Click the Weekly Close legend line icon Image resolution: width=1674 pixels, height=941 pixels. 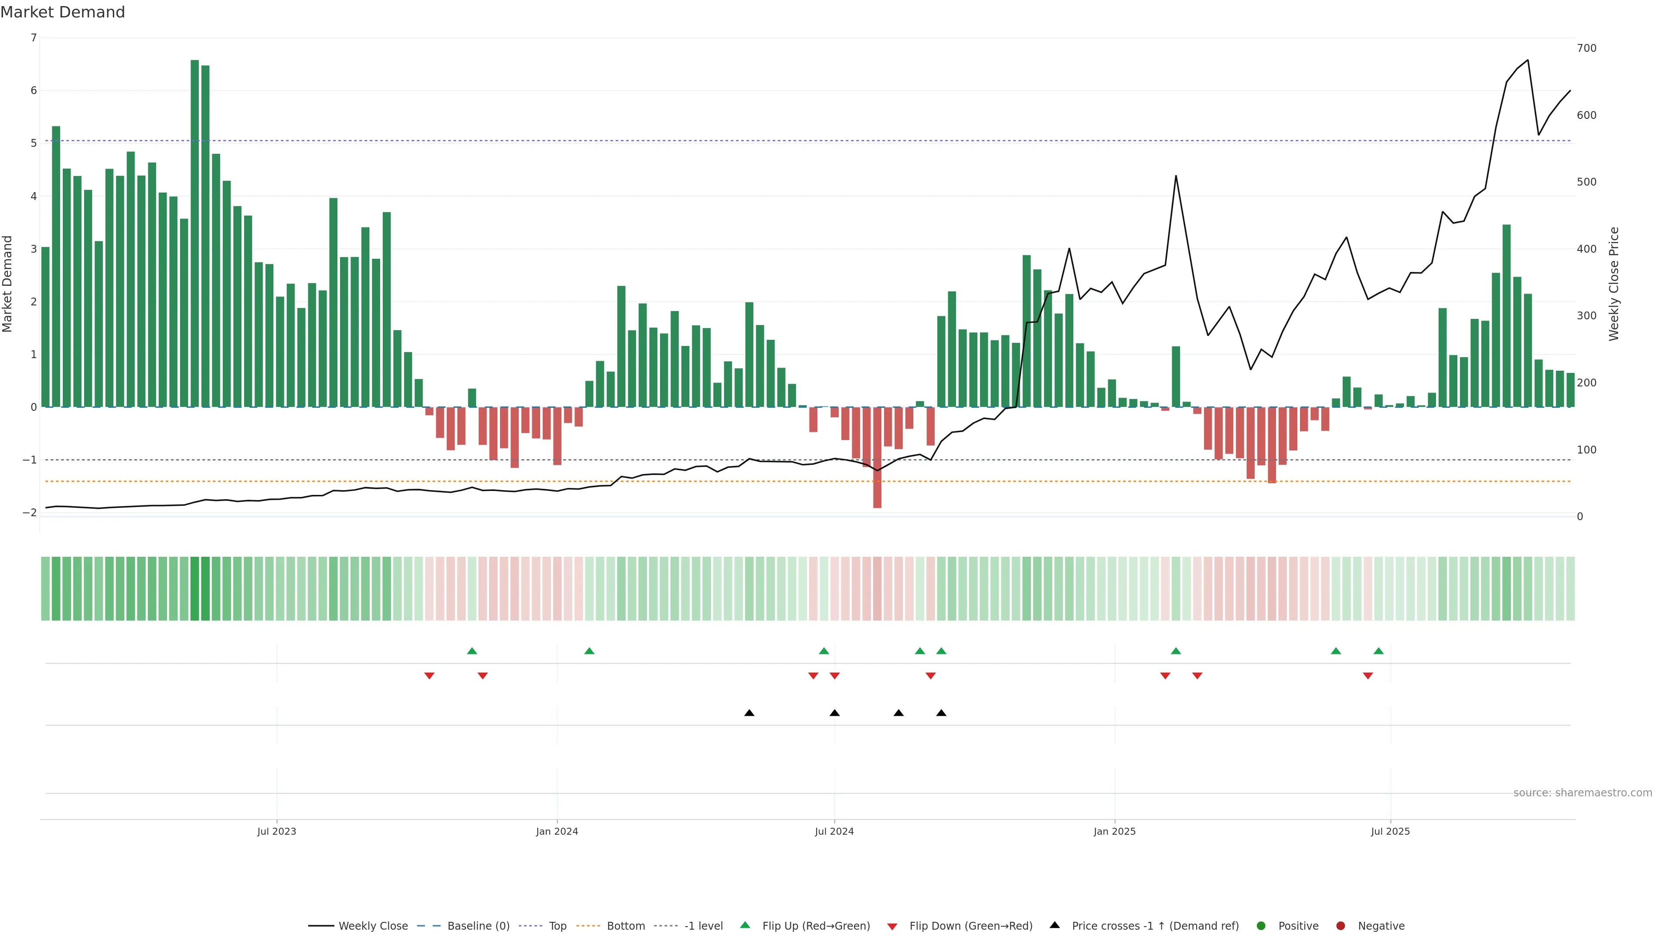click(x=321, y=926)
